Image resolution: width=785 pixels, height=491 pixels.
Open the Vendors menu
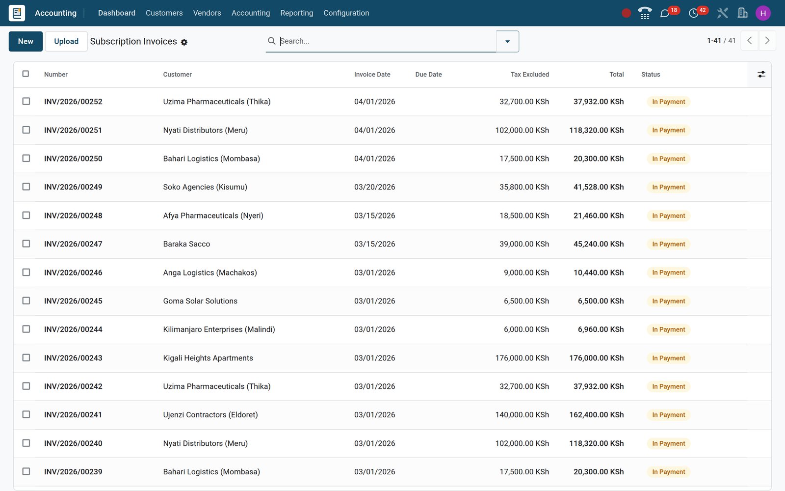click(x=207, y=13)
